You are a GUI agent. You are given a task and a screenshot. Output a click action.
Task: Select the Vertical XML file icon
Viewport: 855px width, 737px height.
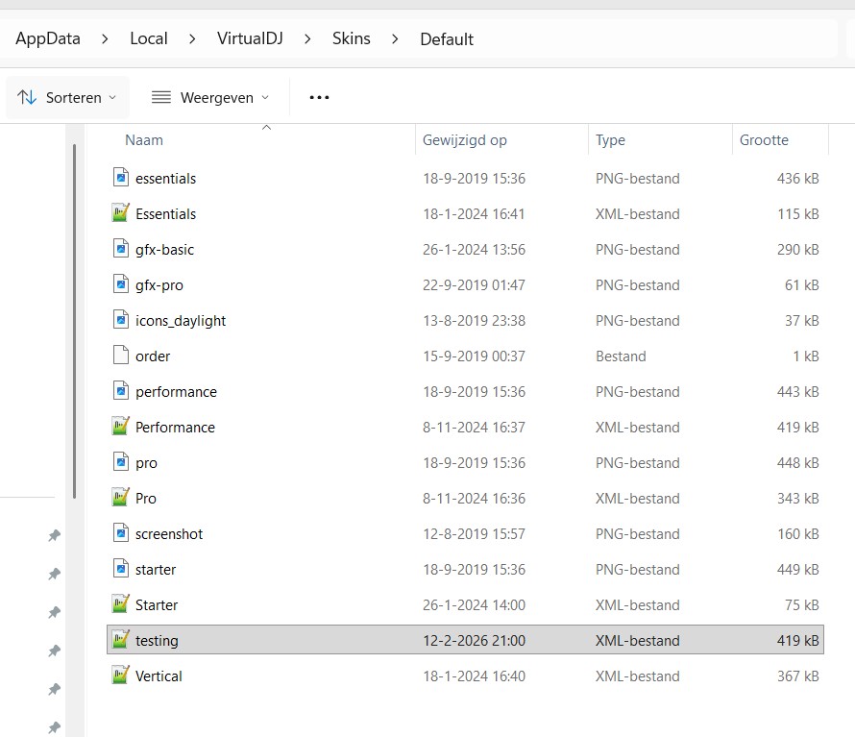(x=121, y=676)
